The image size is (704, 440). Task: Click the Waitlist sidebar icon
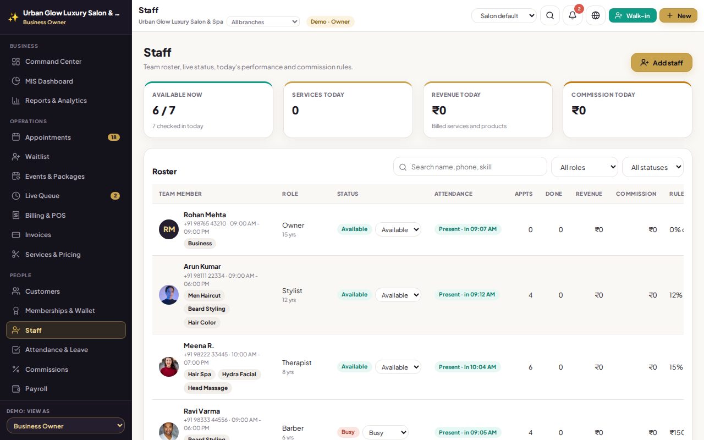click(x=16, y=157)
